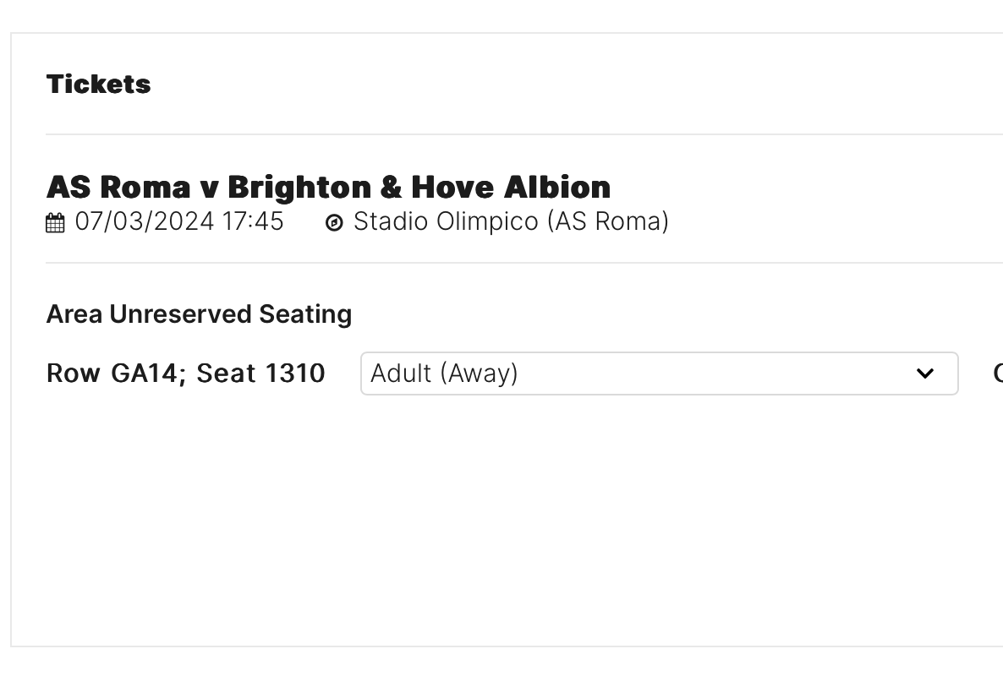Click the "Adult (Away)" text inside the selector
Image resolution: width=1003 pixels, height=698 pixels.
click(444, 374)
